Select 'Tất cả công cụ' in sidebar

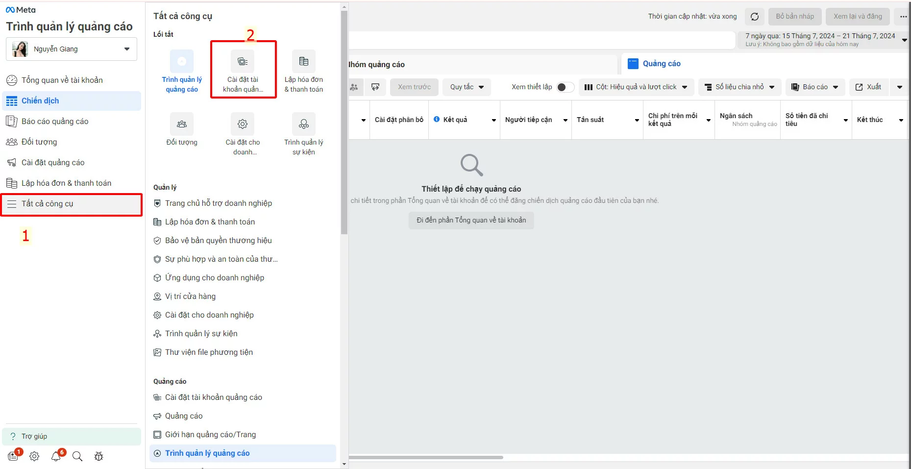[x=72, y=204]
